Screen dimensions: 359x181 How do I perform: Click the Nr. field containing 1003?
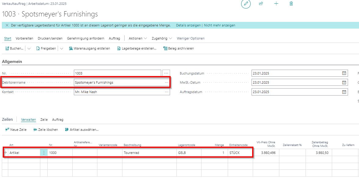(x=118, y=73)
